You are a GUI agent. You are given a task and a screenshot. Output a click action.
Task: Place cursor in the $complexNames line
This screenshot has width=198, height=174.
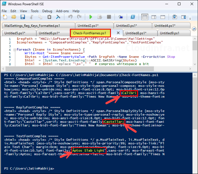click(x=90, y=42)
